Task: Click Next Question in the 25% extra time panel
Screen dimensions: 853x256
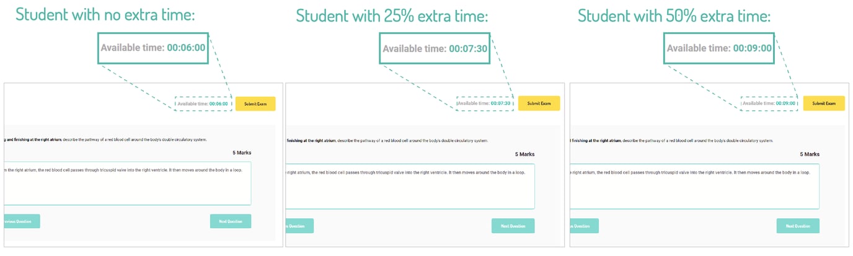Action: point(513,226)
